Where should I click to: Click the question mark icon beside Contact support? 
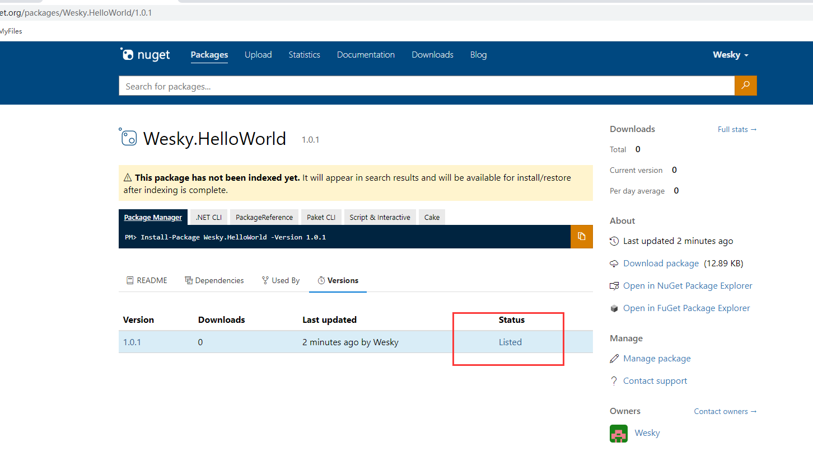614,381
